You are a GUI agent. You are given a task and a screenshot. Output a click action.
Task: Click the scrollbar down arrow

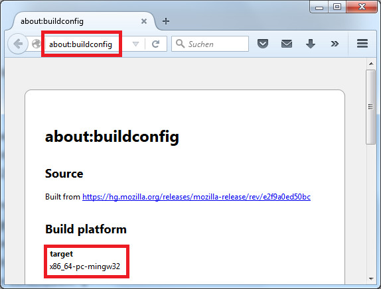[371, 279]
